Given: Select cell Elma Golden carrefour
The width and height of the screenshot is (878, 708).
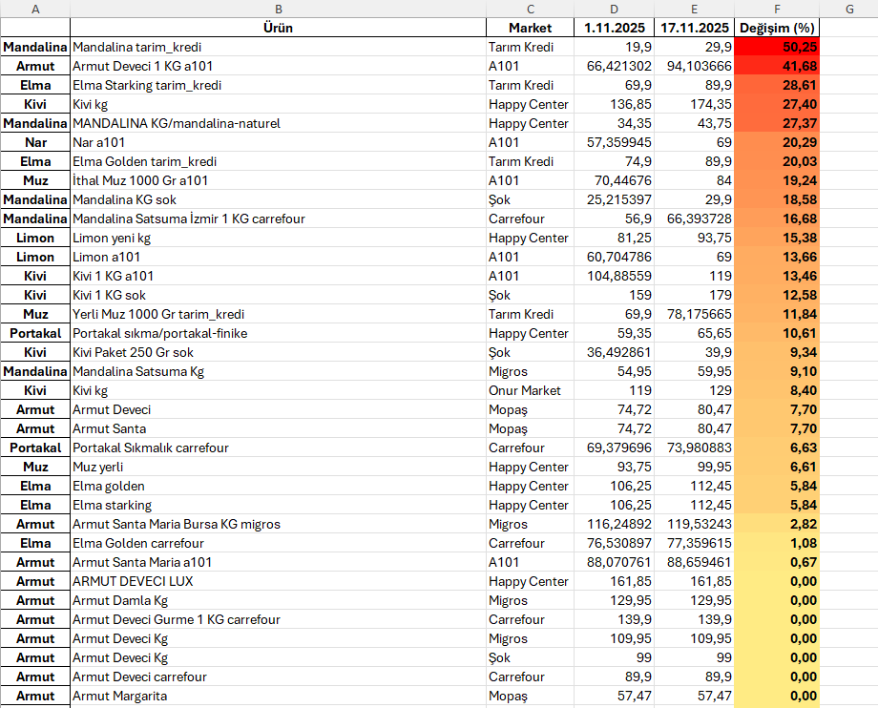Looking at the screenshot, I should pos(279,543).
